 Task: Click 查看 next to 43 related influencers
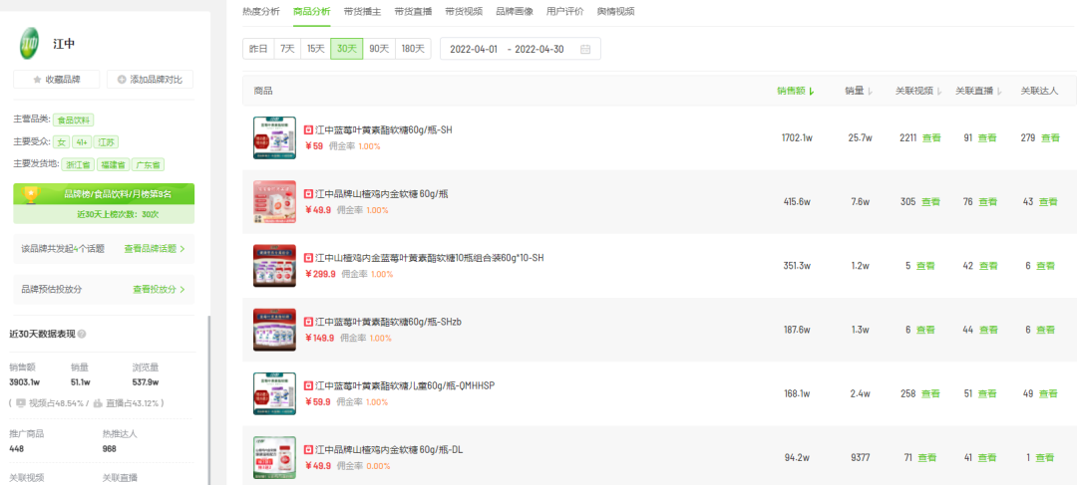tap(1048, 202)
